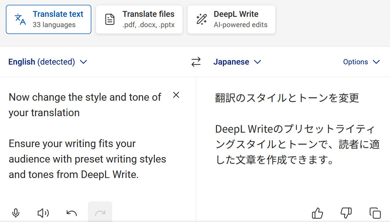This screenshot has height=222, width=390.
Task: Undo the last edit
Action: [x=72, y=213]
